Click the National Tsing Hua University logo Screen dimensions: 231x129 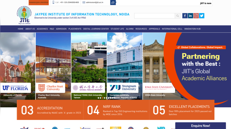point(88,88)
